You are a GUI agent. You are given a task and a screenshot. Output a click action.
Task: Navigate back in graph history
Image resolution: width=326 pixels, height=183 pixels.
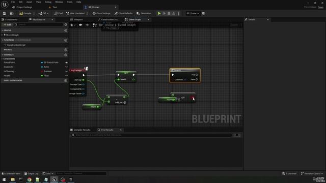pyautogui.click(x=80, y=25)
